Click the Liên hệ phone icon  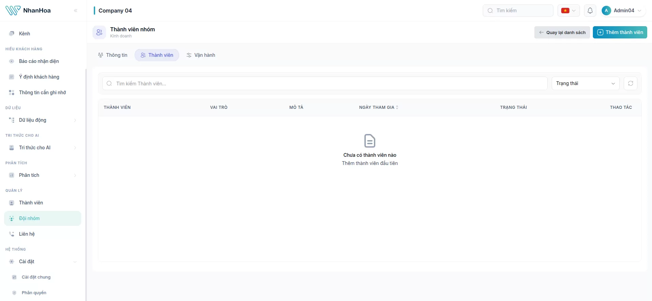(12, 234)
